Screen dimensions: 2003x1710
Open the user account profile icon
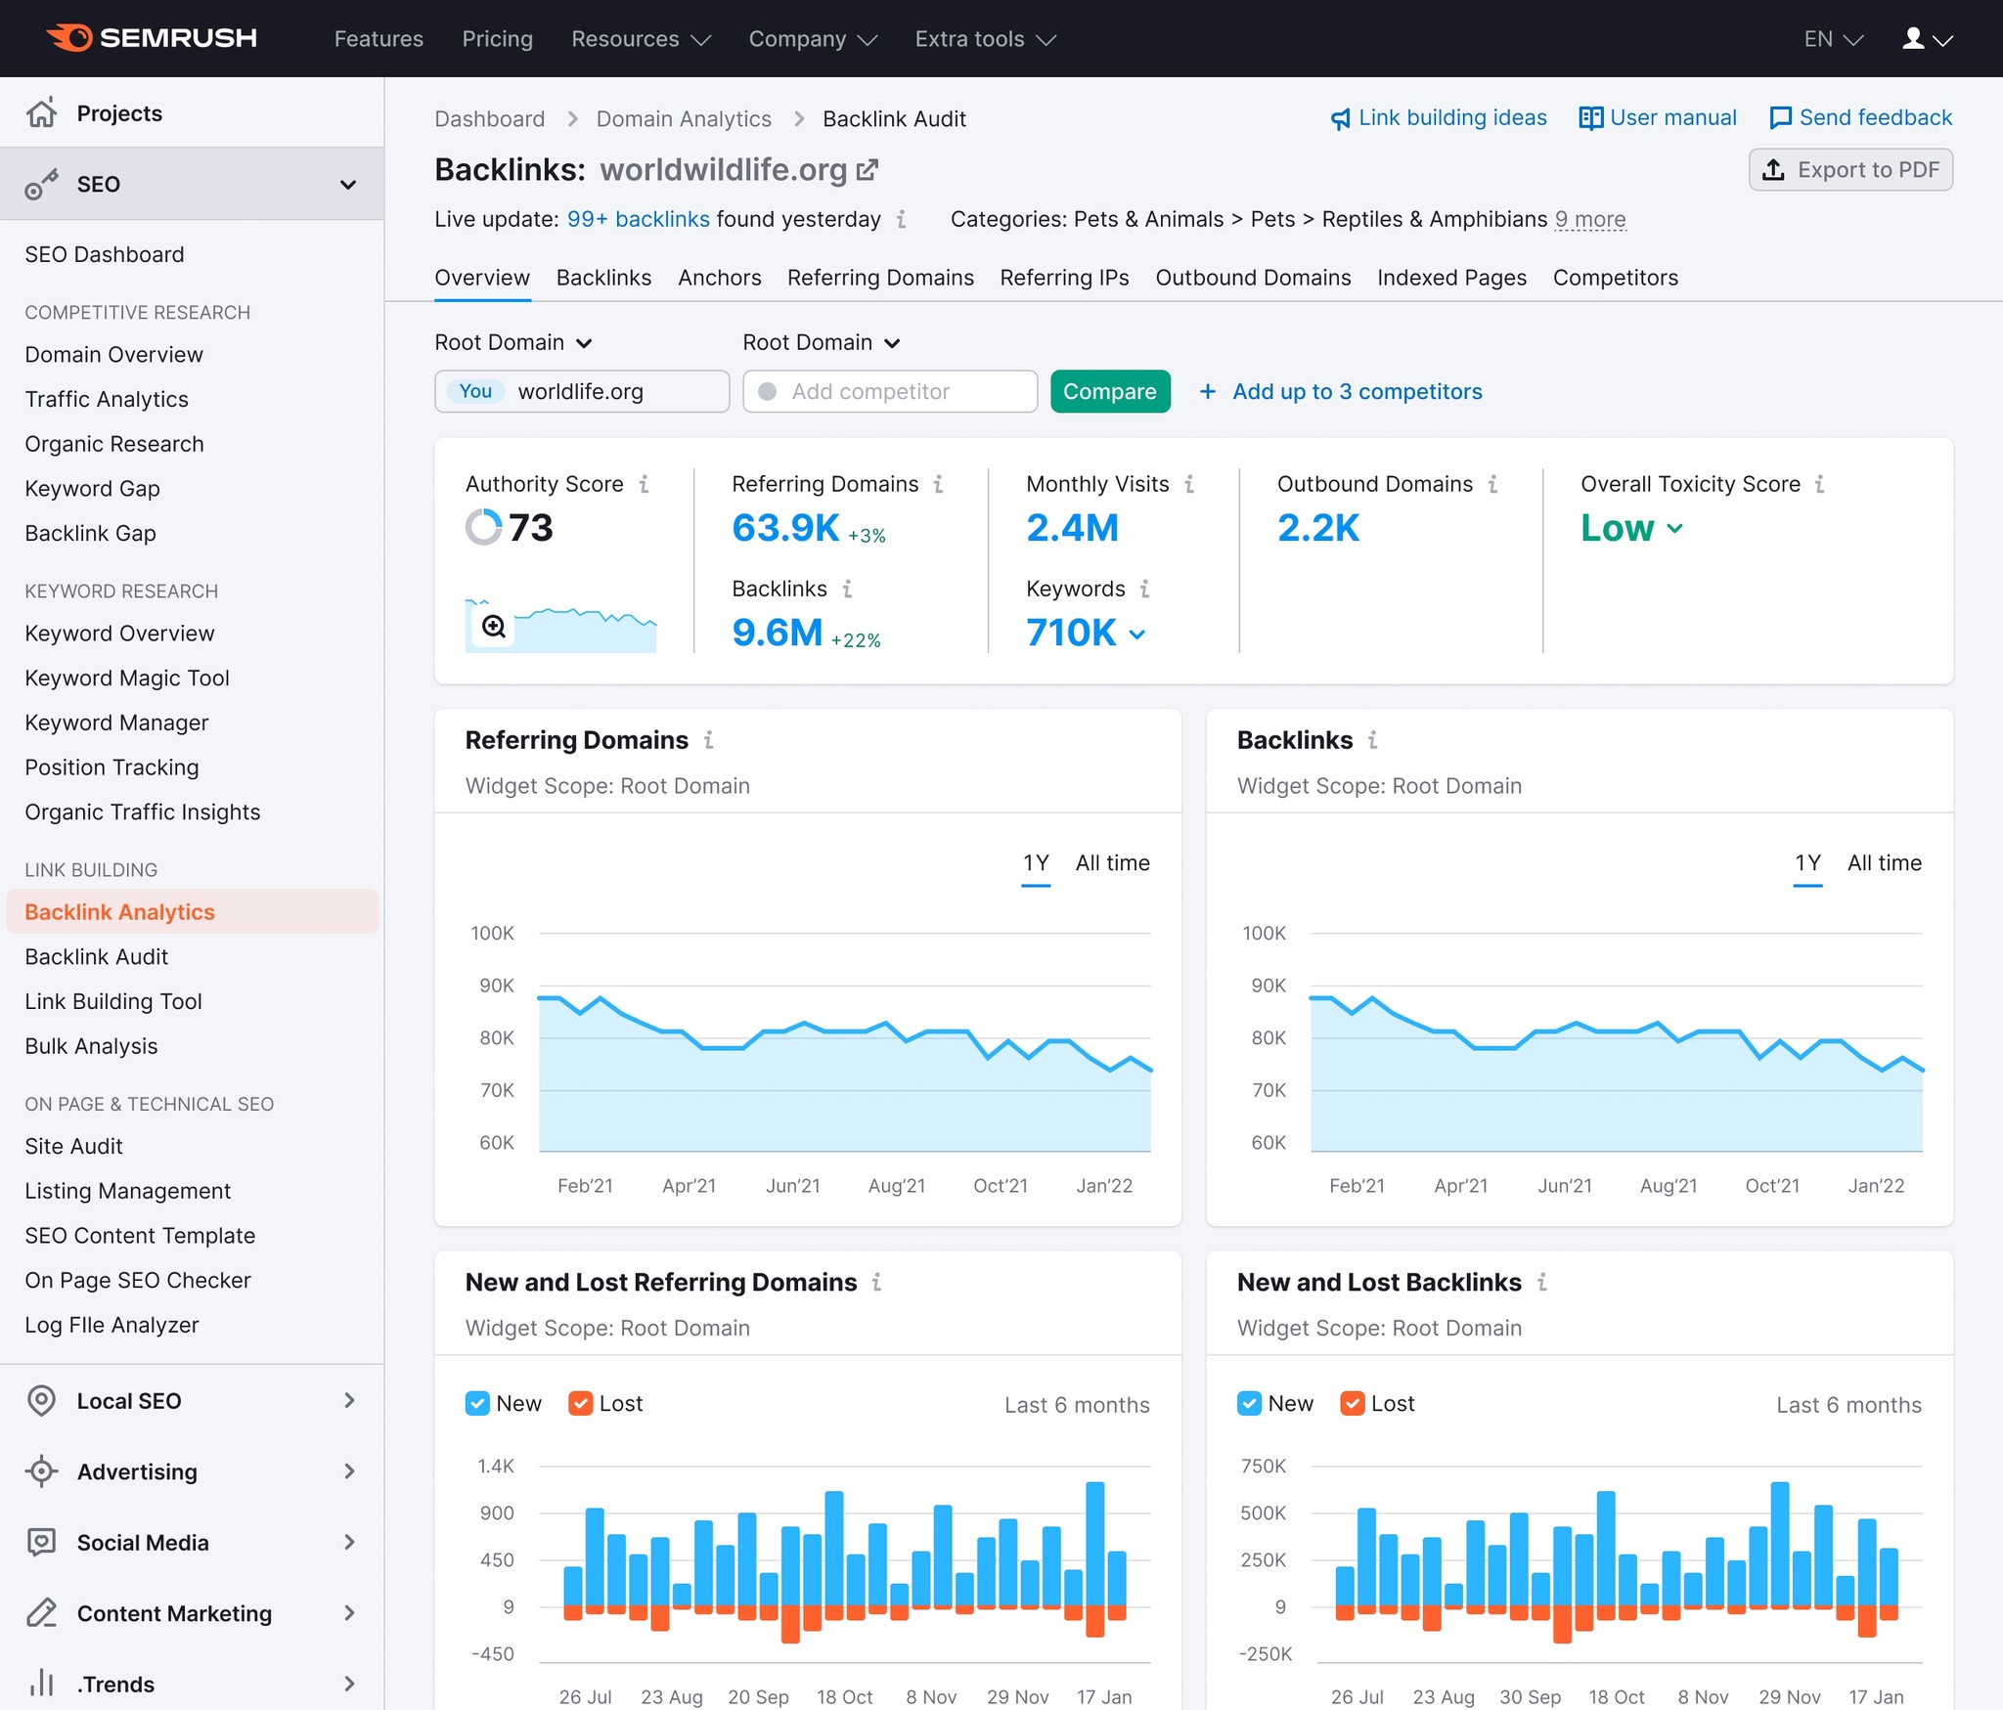coord(1913,39)
